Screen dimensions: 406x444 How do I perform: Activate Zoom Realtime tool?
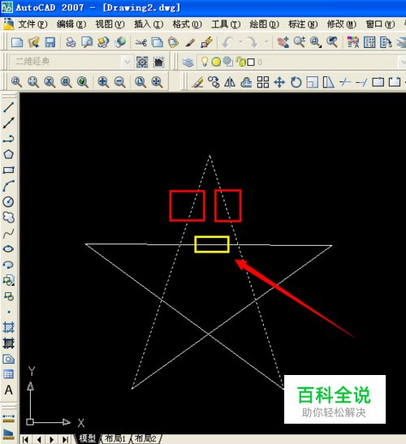[299, 42]
